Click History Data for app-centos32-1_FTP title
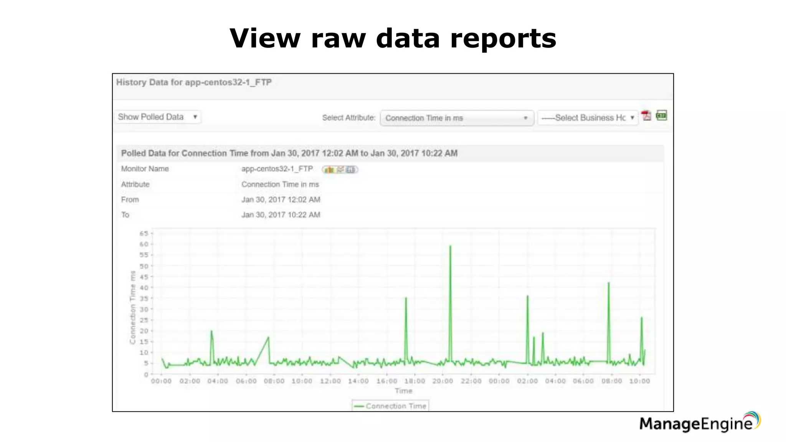 194,82
